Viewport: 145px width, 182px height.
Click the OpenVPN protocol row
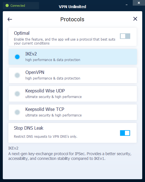pyautogui.click(x=73, y=75)
